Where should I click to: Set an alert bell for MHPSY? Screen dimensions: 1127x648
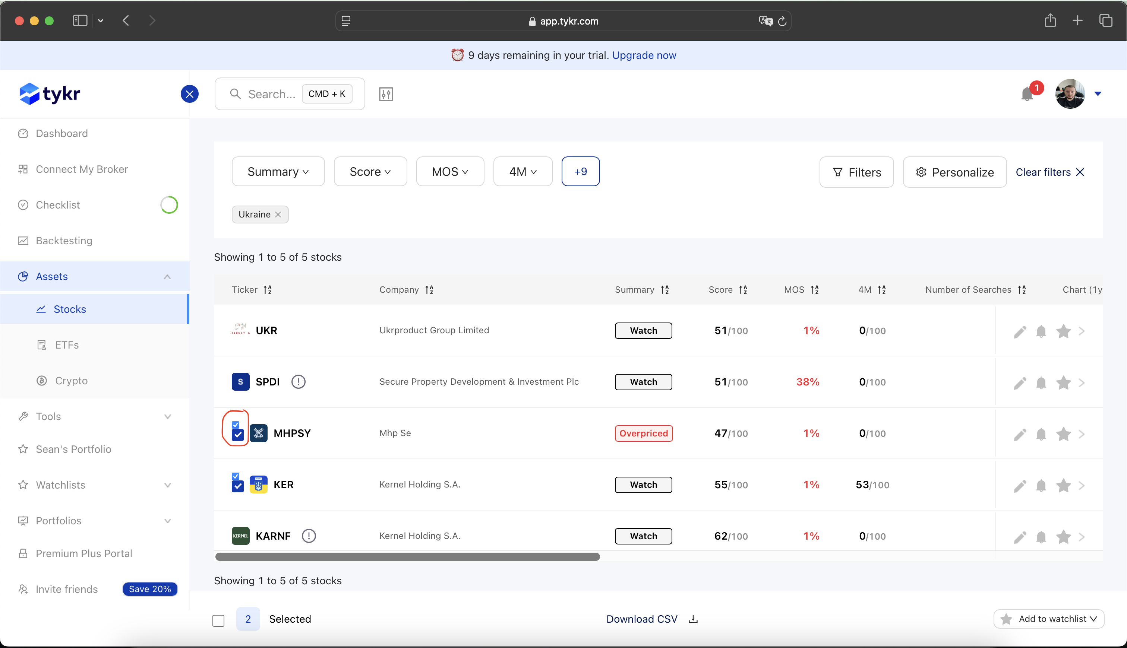click(1041, 434)
